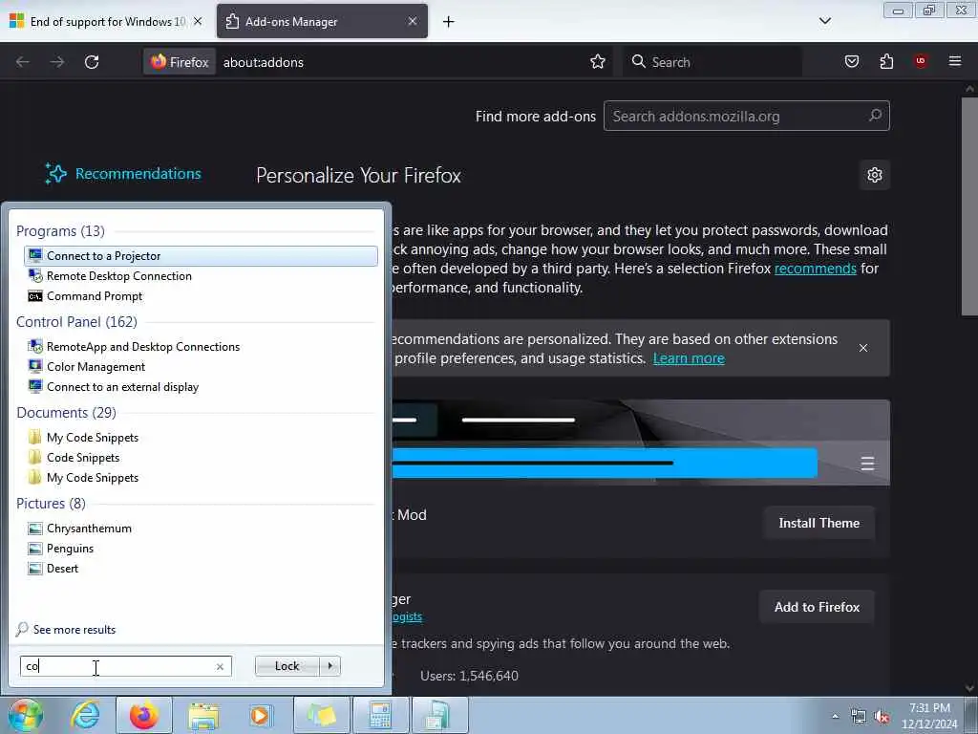Click the Firefox toolbar Search field
This screenshot has height=734, width=978.
pos(712,62)
